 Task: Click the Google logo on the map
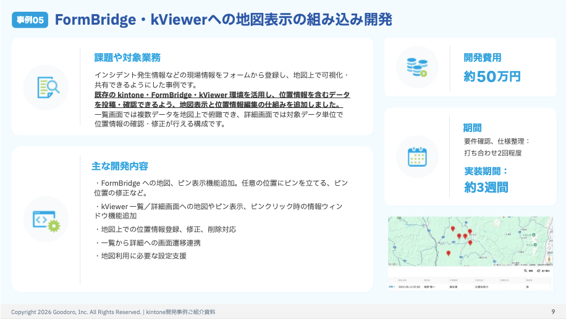tap(392, 264)
